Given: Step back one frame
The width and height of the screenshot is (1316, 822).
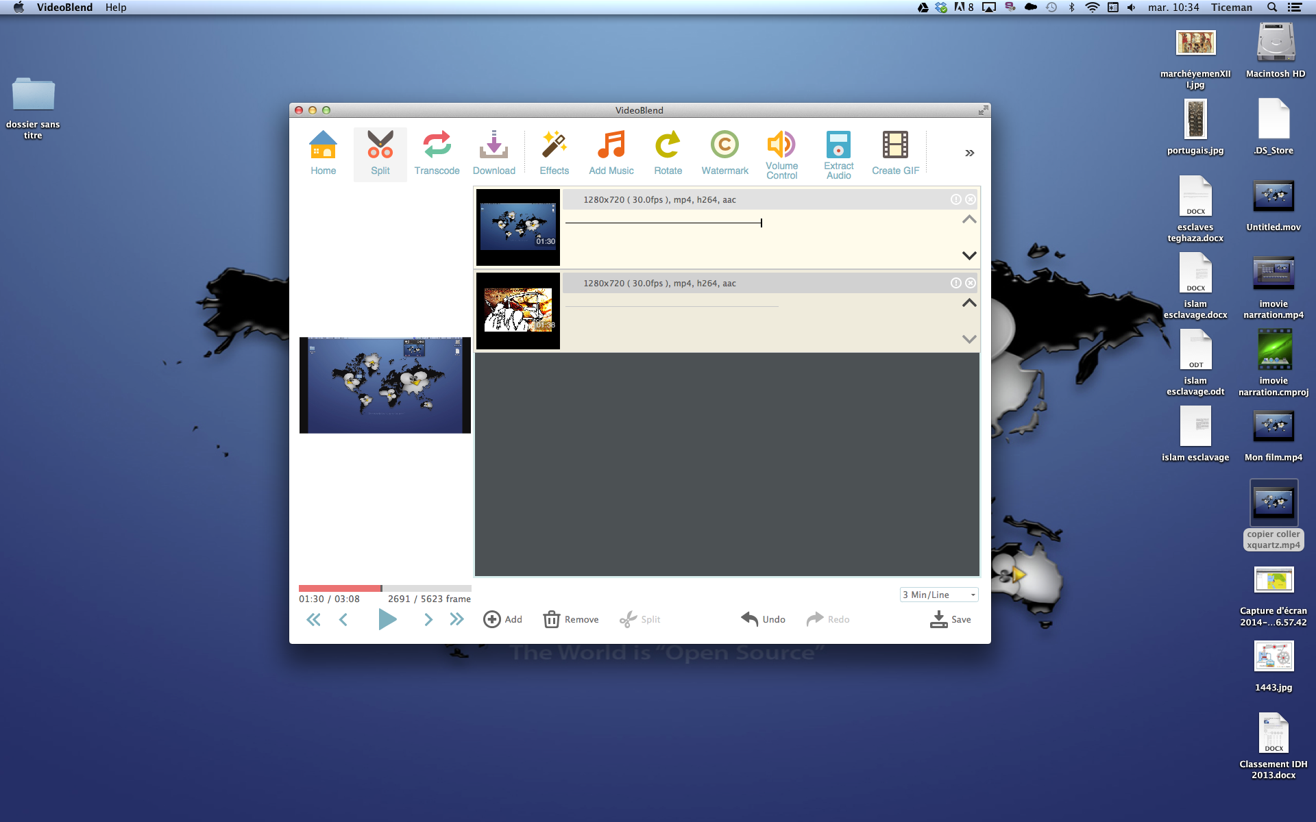Looking at the screenshot, I should [343, 620].
